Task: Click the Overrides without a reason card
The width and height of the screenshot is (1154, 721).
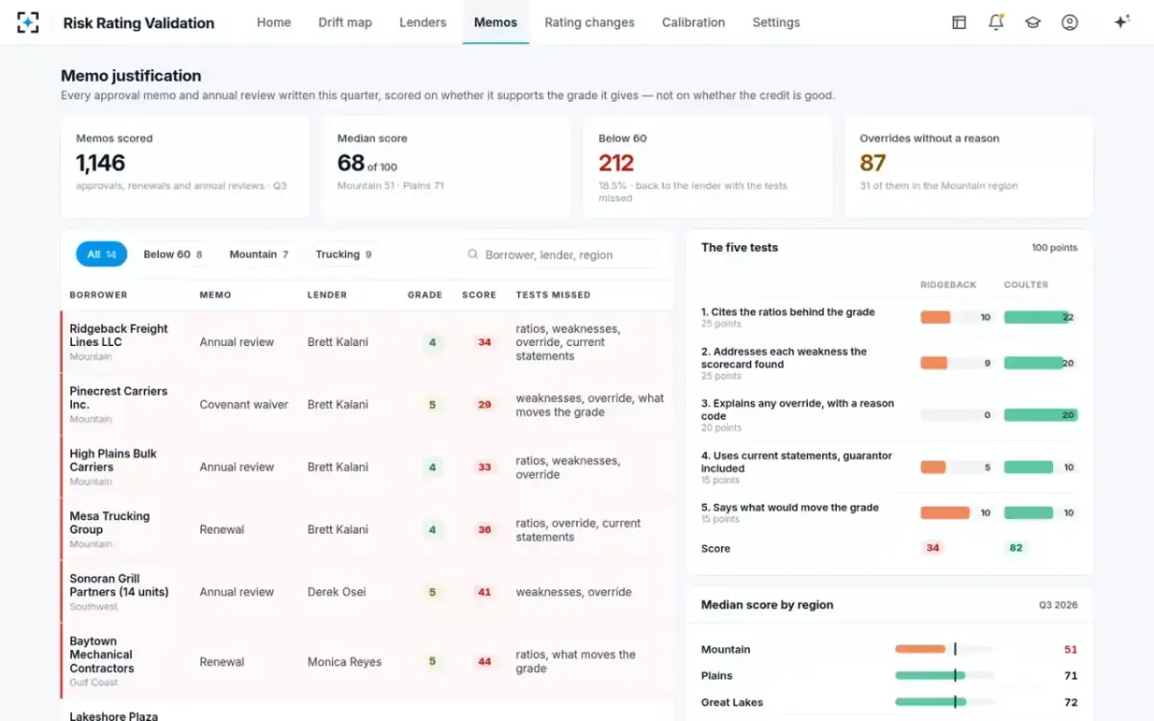Action: point(968,167)
